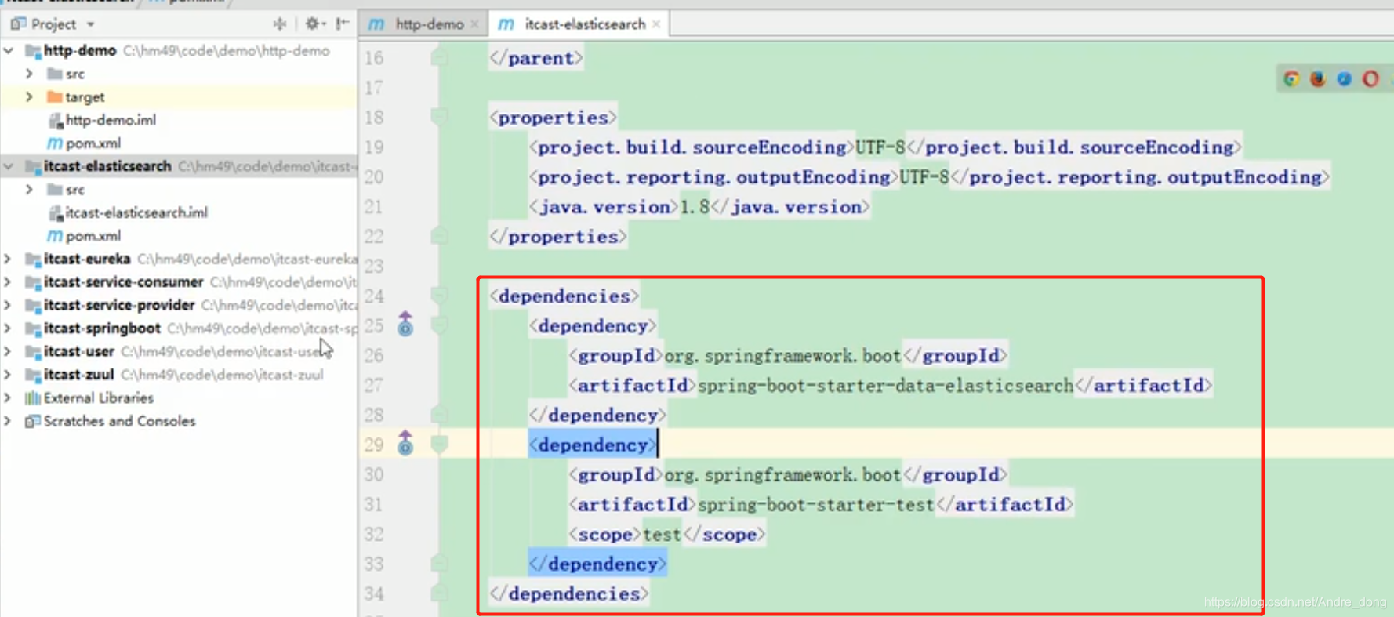Screen dimensions: 1394x617
Task: Toggle code fold marker on line 34
Action: [x=439, y=593]
